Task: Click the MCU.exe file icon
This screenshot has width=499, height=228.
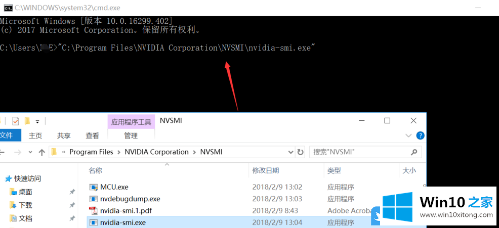Action: [x=93, y=187]
